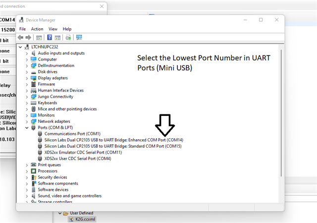Expand the Software devices node

click(x=27, y=190)
